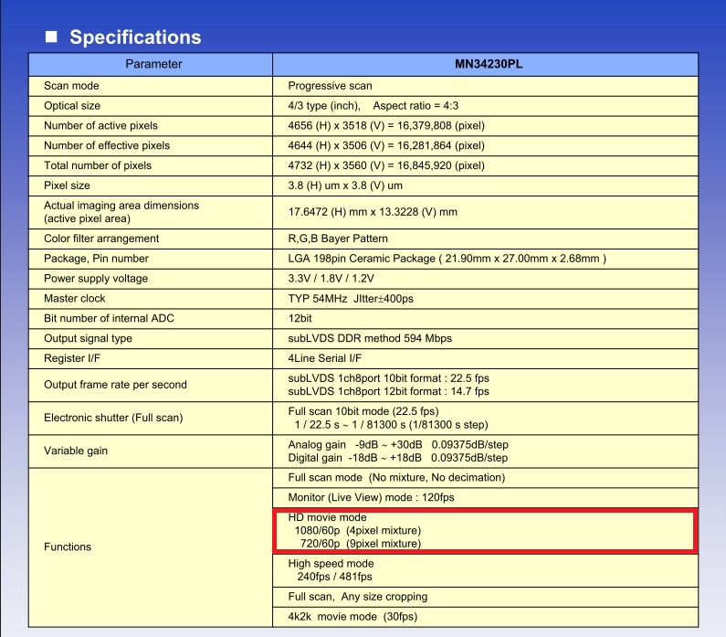Click the 17.6472 (H) mm x 13.3228 (V) mm value
The height and width of the screenshot is (637, 726).
point(373,212)
